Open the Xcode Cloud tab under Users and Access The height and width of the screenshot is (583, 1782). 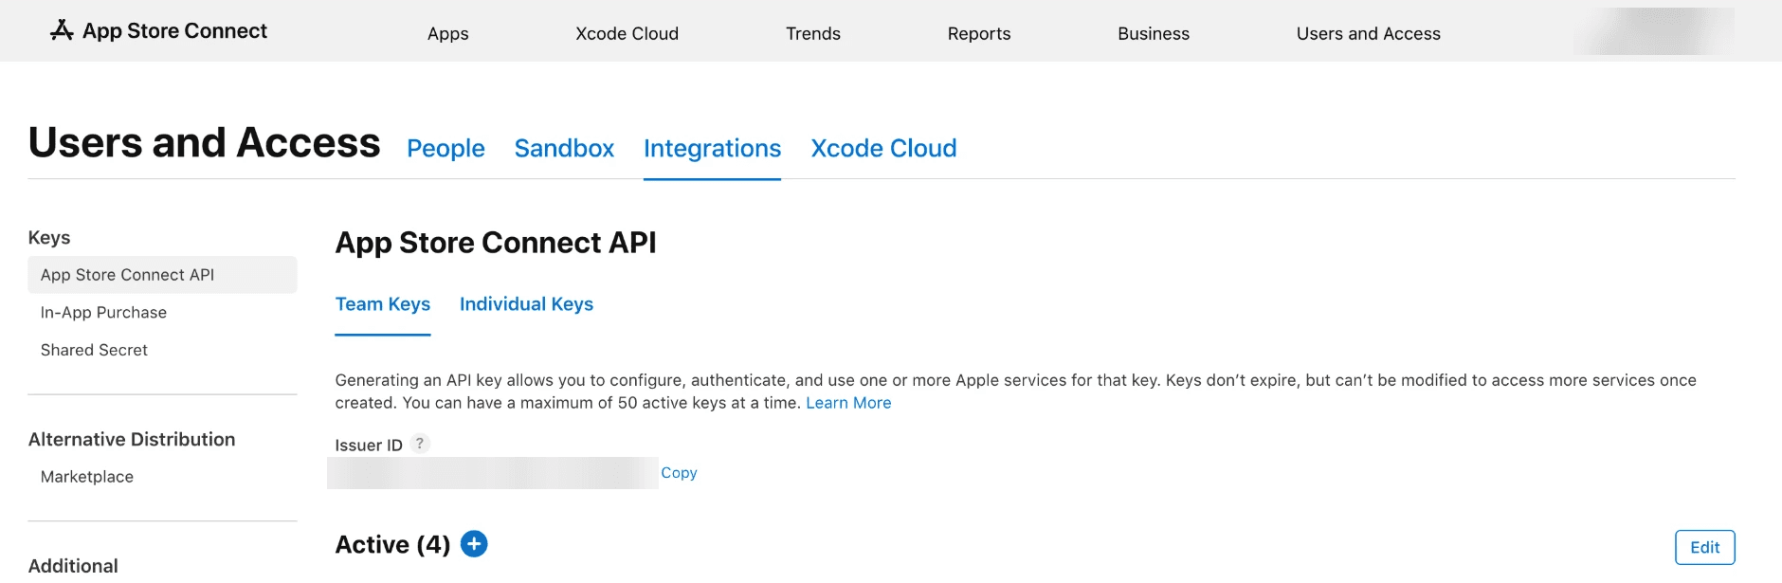click(883, 149)
